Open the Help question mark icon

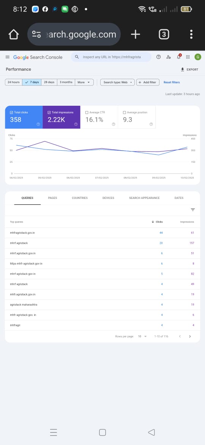[159, 57]
